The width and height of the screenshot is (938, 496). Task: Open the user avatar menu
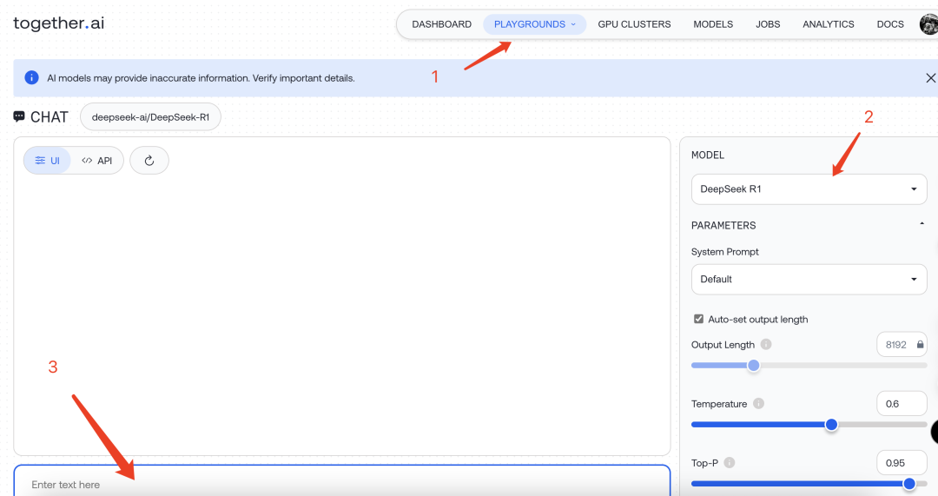point(929,24)
